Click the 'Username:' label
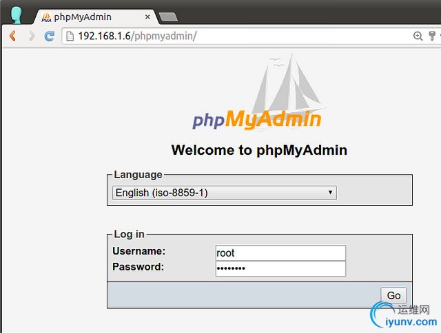 tap(139, 251)
